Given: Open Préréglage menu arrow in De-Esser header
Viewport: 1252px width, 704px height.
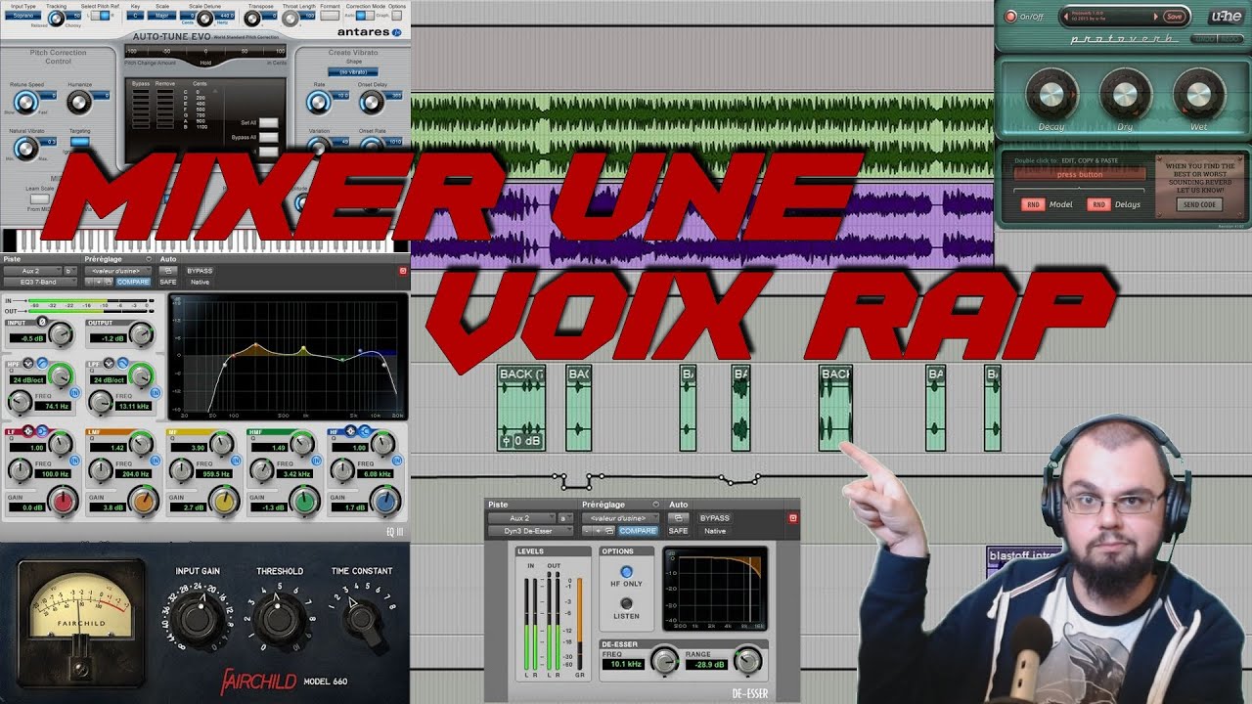Looking at the screenshot, I should pos(655,506).
